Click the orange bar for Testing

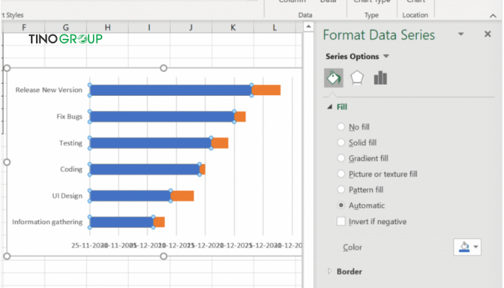[x=220, y=143]
